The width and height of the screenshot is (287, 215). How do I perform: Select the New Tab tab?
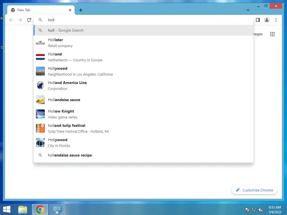(41, 10)
